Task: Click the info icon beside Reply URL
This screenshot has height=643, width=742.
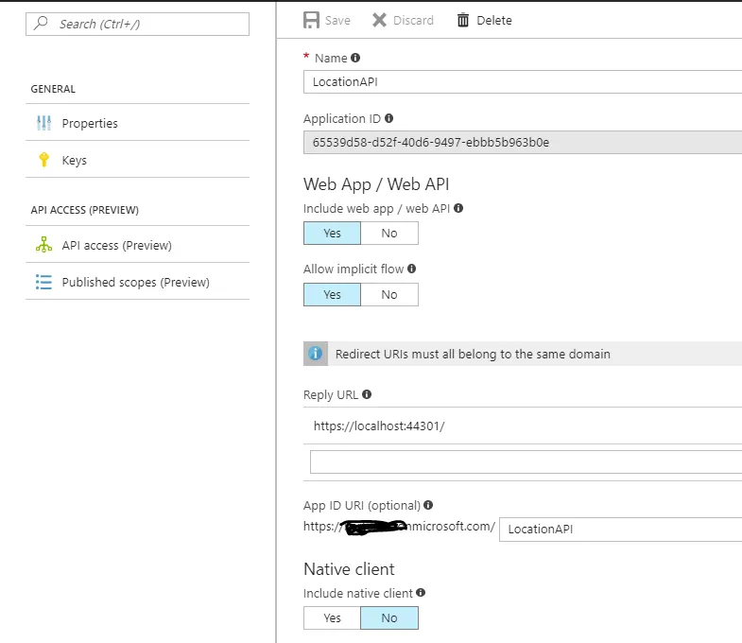Action: pos(367,394)
